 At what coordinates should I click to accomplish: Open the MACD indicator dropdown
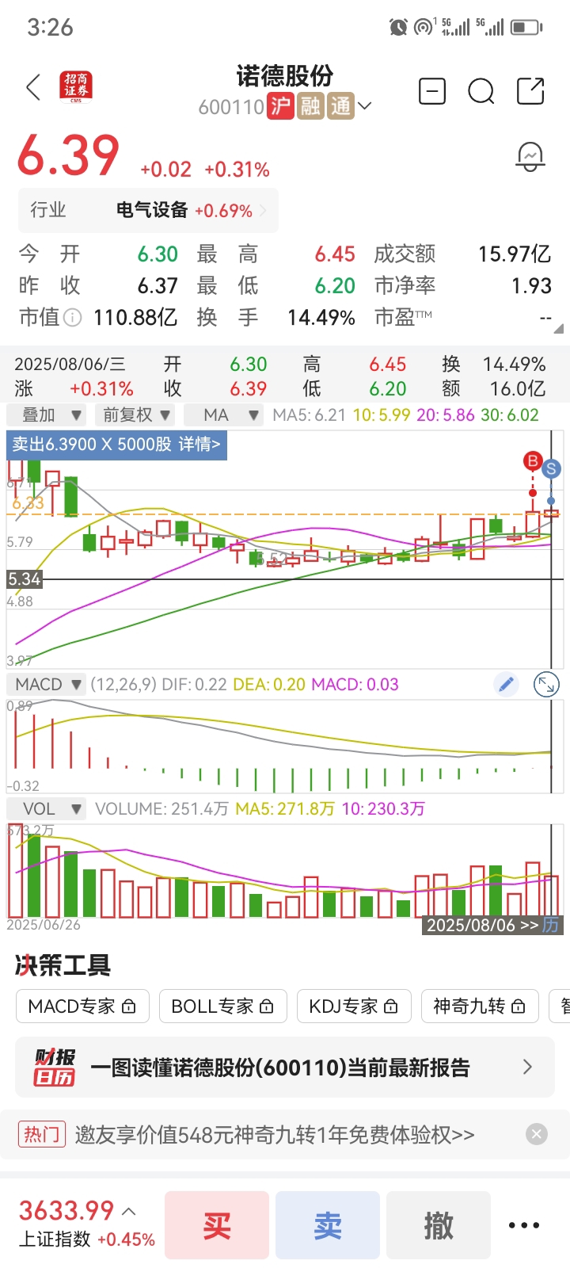tap(46, 684)
